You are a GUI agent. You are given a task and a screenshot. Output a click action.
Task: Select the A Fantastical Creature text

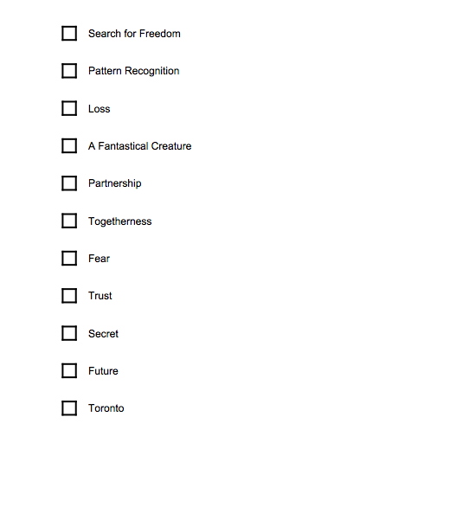tap(139, 146)
